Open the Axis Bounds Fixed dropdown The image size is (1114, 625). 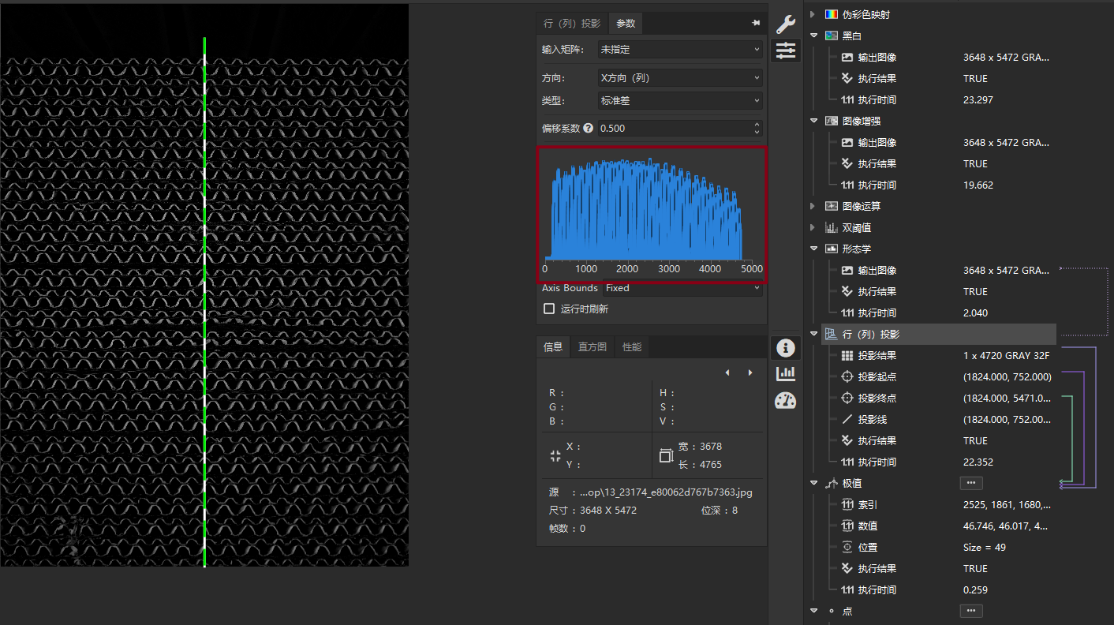682,289
